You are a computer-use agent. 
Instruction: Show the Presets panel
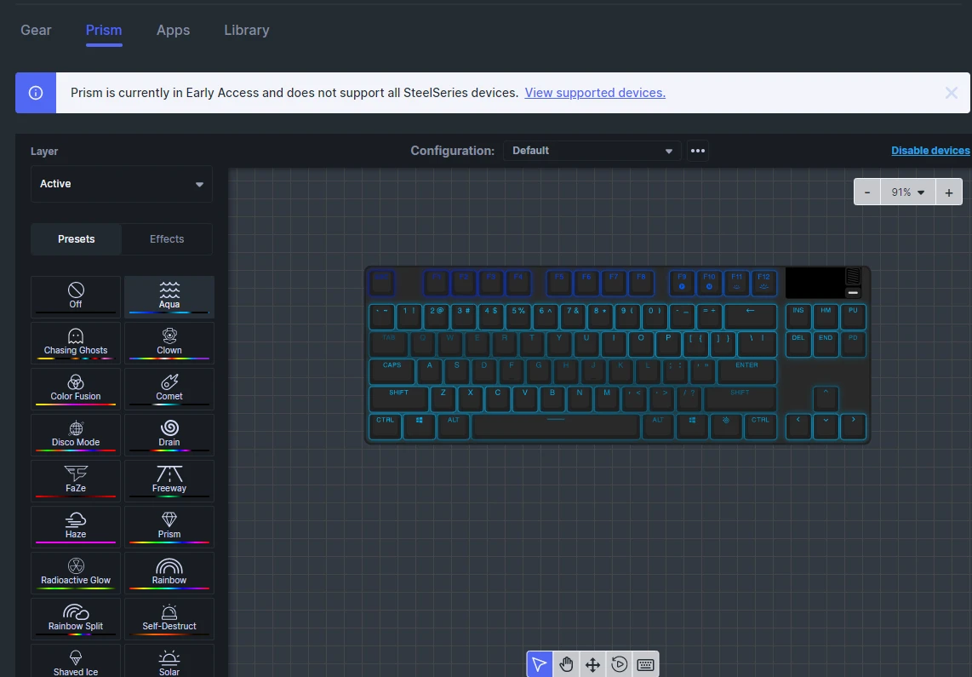click(77, 239)
